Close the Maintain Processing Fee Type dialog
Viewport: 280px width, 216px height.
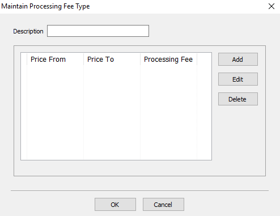tap(271, 6)
